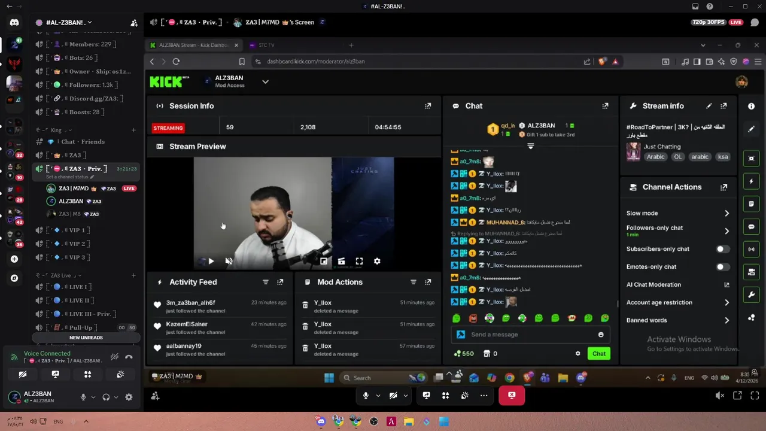Open the Just Chatting category thumbnail
766x431 pixels.
[x=633, y=152]
